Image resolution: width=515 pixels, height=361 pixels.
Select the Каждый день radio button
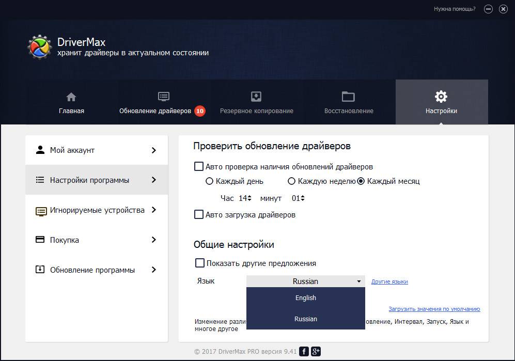pyautogui.click(x=209, y=181)
